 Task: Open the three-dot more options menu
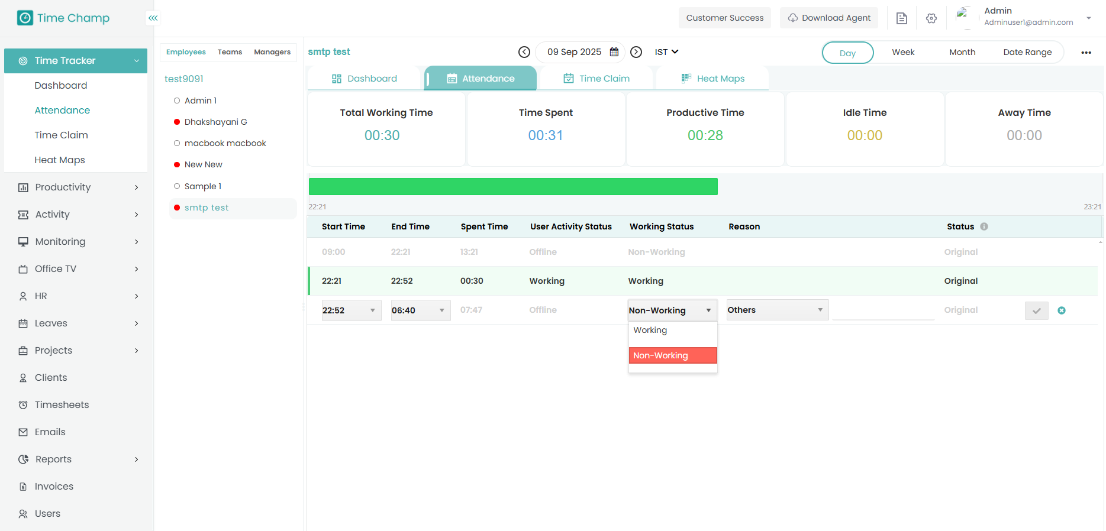[1086, 53]
